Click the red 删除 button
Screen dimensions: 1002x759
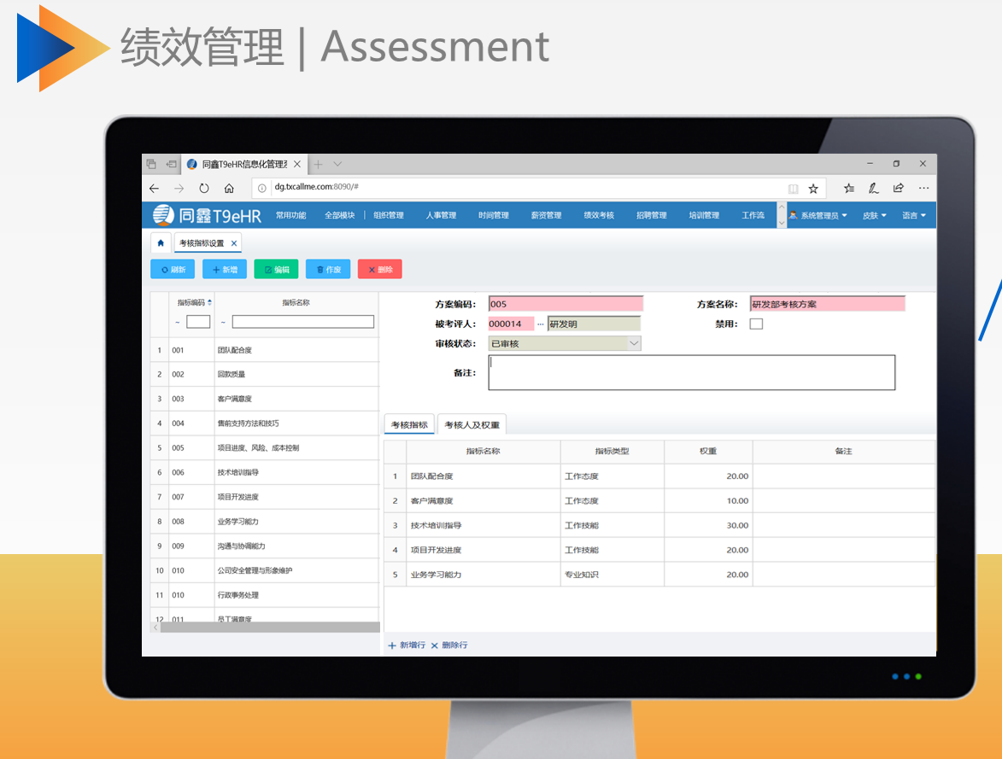(379, 270)
